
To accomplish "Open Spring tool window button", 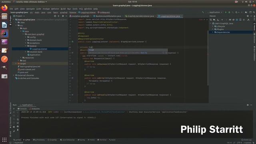I will tap(81, 140).
